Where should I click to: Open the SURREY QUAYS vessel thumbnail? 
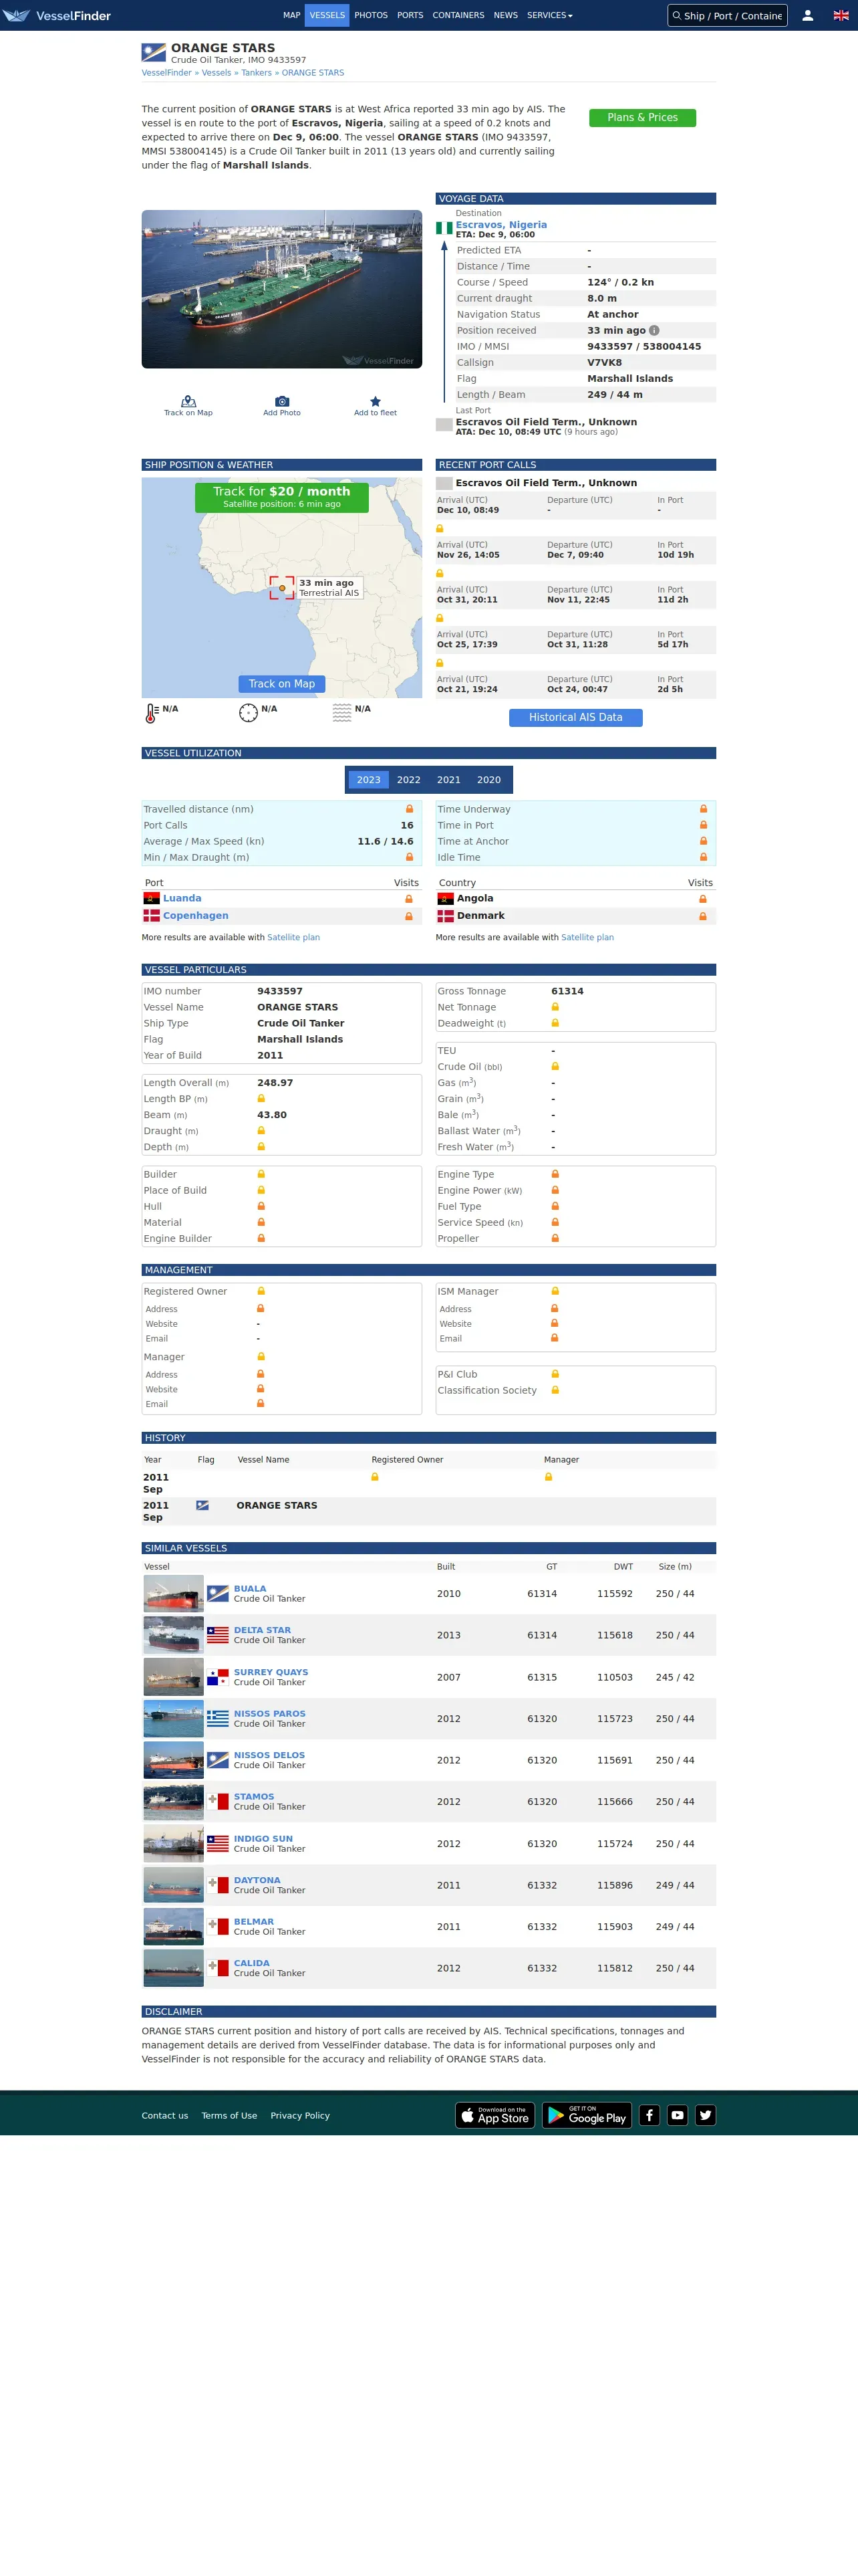pyautogui.click(x=174, y=1677)
